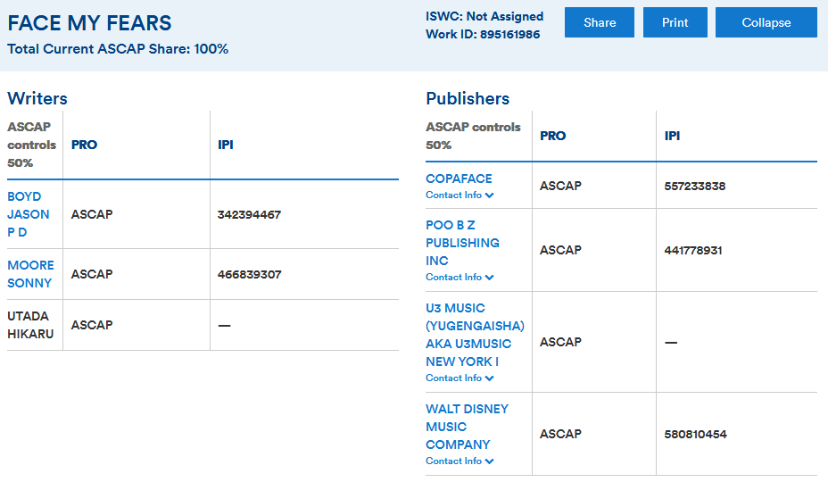This screenshot has width=828, height=482.
Task: Click the PRO column header in Publishers table
Action: tap(553, 136)
